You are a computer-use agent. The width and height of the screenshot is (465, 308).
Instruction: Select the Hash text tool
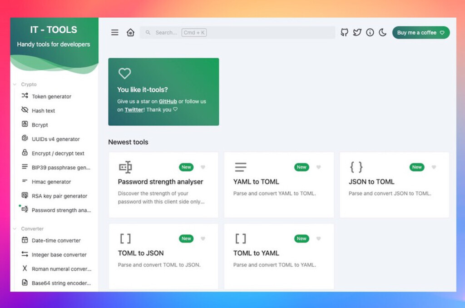44,110
